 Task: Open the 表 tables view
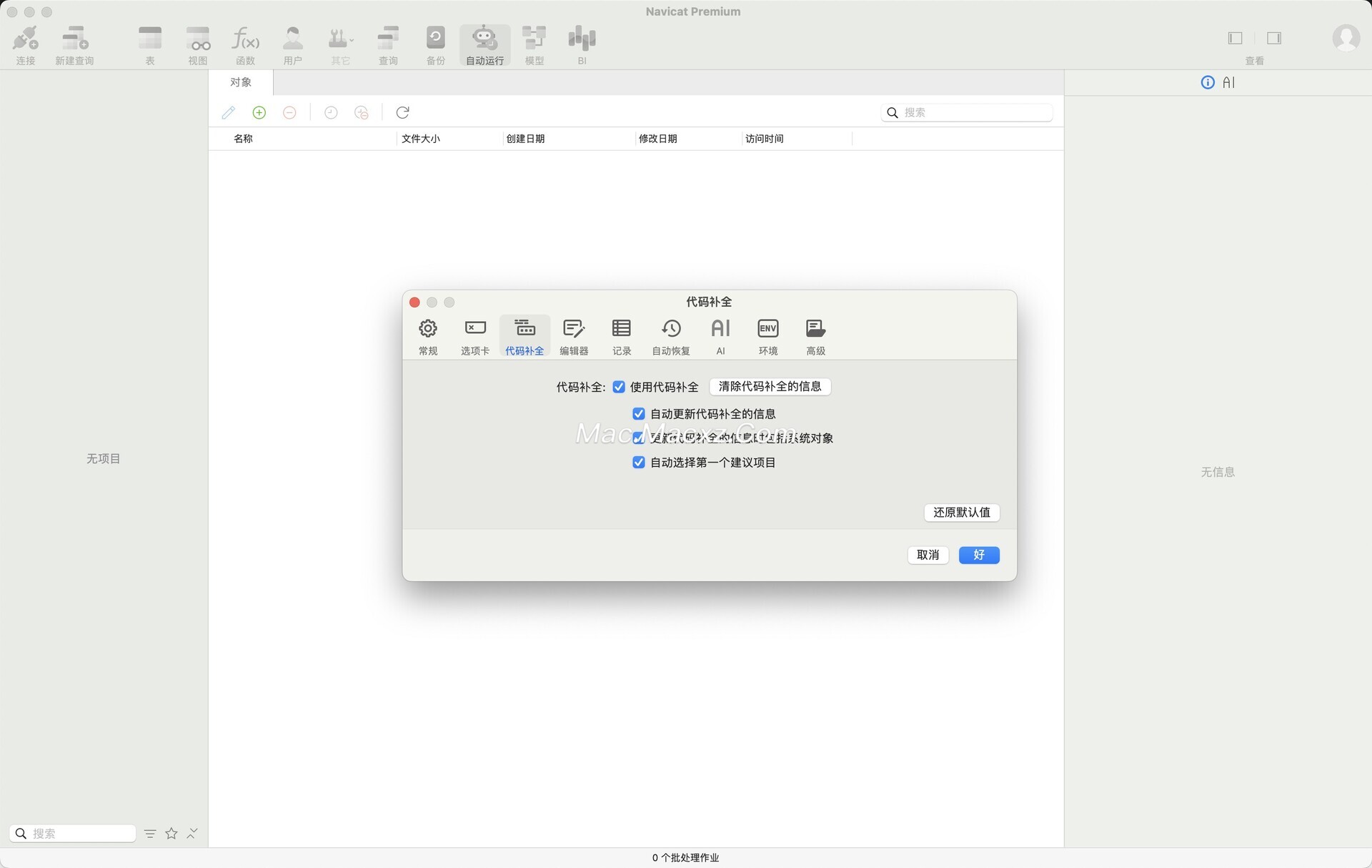(x=150, y=45)
